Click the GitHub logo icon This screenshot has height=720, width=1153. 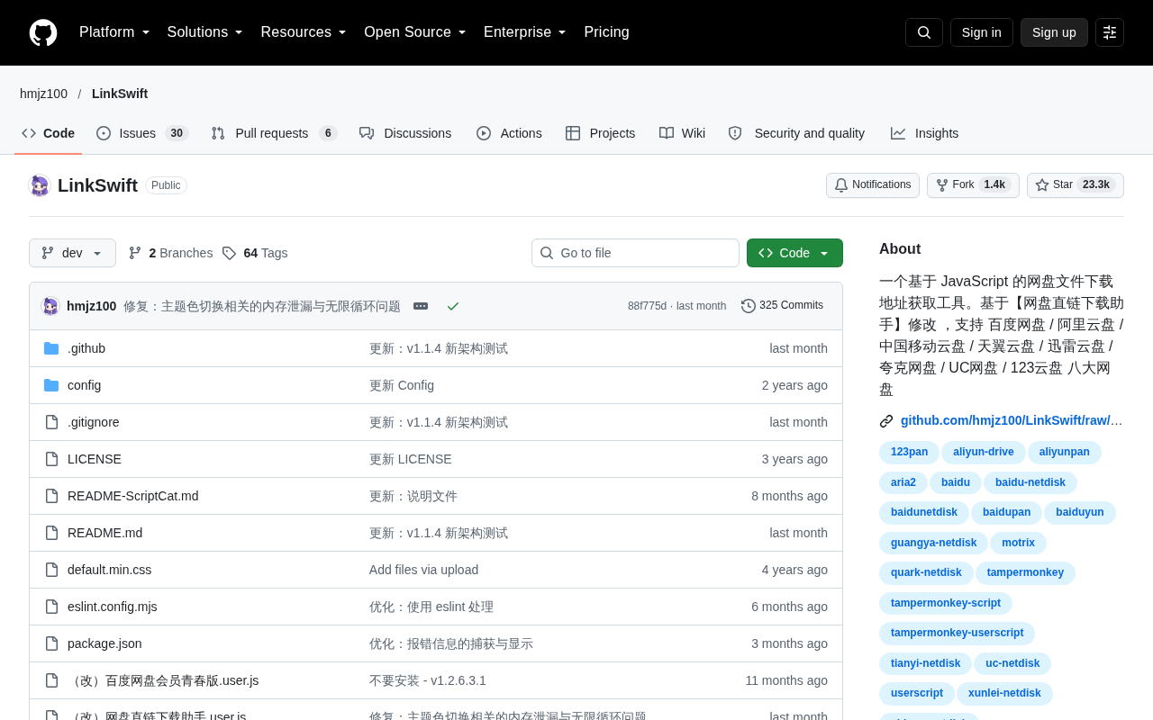click(x=43, y=32)
